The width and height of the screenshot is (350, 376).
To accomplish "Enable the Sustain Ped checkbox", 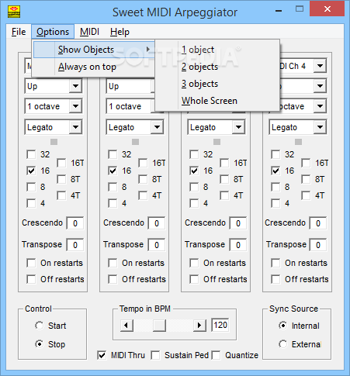I will [x=155, y=355].
